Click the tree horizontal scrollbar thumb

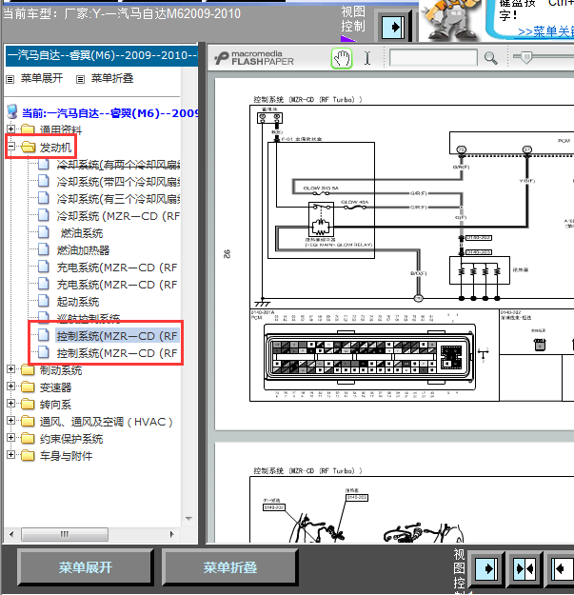coord(65,534)
